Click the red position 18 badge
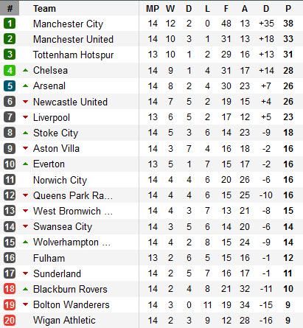Viewport: 303px width, 328px height. point(10,289)
